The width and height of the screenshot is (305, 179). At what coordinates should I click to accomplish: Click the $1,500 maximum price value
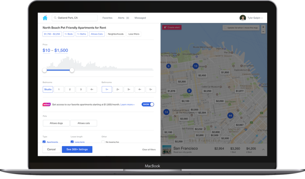[61, 50]
